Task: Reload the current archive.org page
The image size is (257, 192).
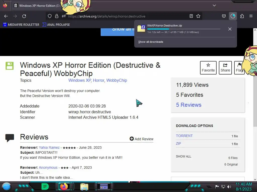Action: pos(24,16)
